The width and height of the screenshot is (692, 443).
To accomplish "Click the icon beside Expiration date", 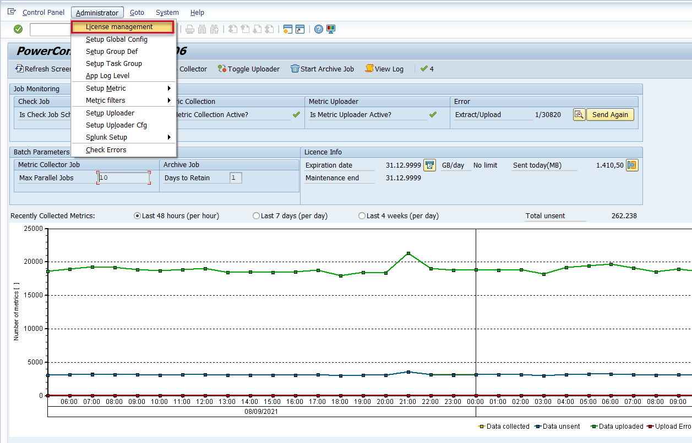I will click(x=429, y=165).
